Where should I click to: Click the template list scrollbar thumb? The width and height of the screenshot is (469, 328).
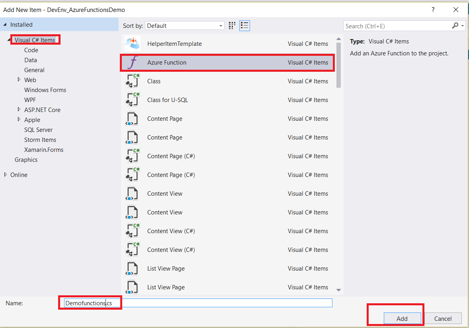click(x=338, y=65)
